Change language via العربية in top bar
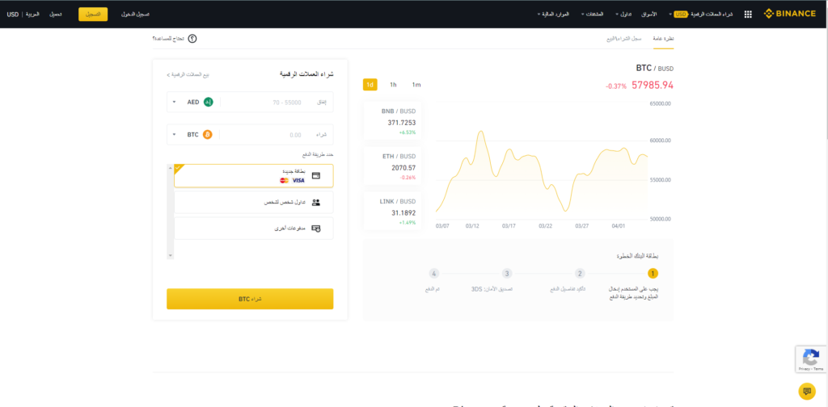This screenshot has height=407, width=828. (32, 15)
